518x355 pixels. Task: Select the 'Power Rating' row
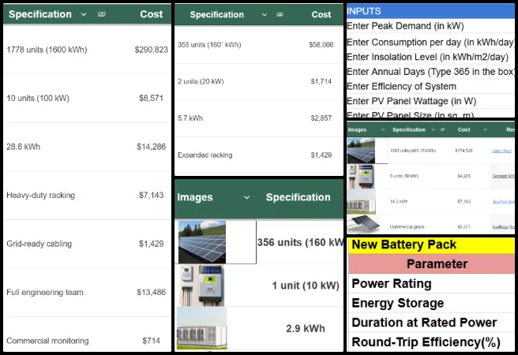pyautogui.click(x=431, y=284)
